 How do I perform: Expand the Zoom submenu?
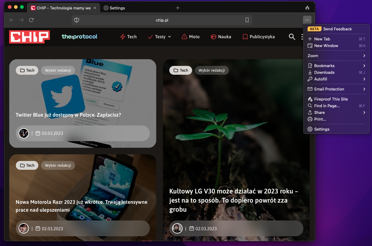336,56
